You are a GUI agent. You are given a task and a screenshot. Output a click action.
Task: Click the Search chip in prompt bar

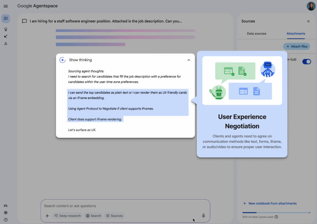[x=93, y=216]
